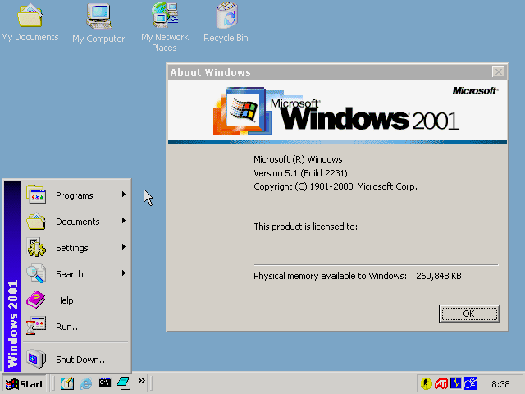Click the text "Version 5.1 (Build 2231)"
Image resolution: width=525 pixels, height=394 pixels.
click(x=300, y=173)
